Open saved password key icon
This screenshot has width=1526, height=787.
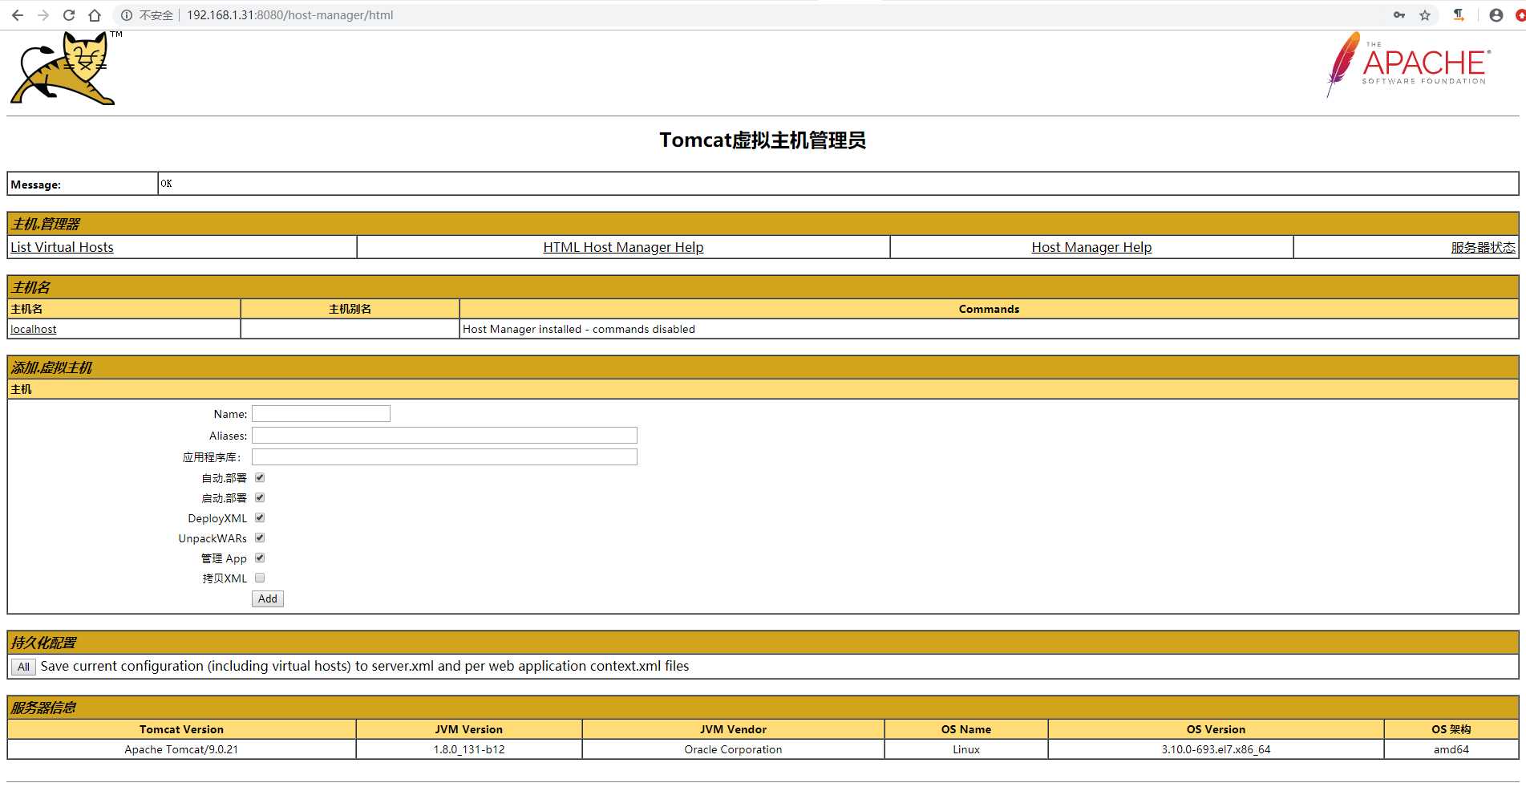point(1399,15)
